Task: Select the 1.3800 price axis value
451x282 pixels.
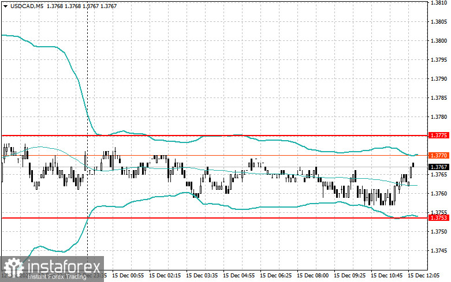Action: point(439,41)
